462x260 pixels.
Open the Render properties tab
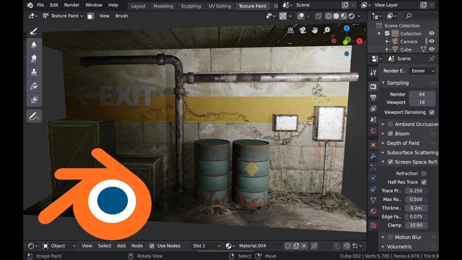coord(373,86)
